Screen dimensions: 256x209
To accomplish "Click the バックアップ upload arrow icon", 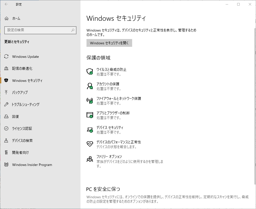I will coord(6,92).
